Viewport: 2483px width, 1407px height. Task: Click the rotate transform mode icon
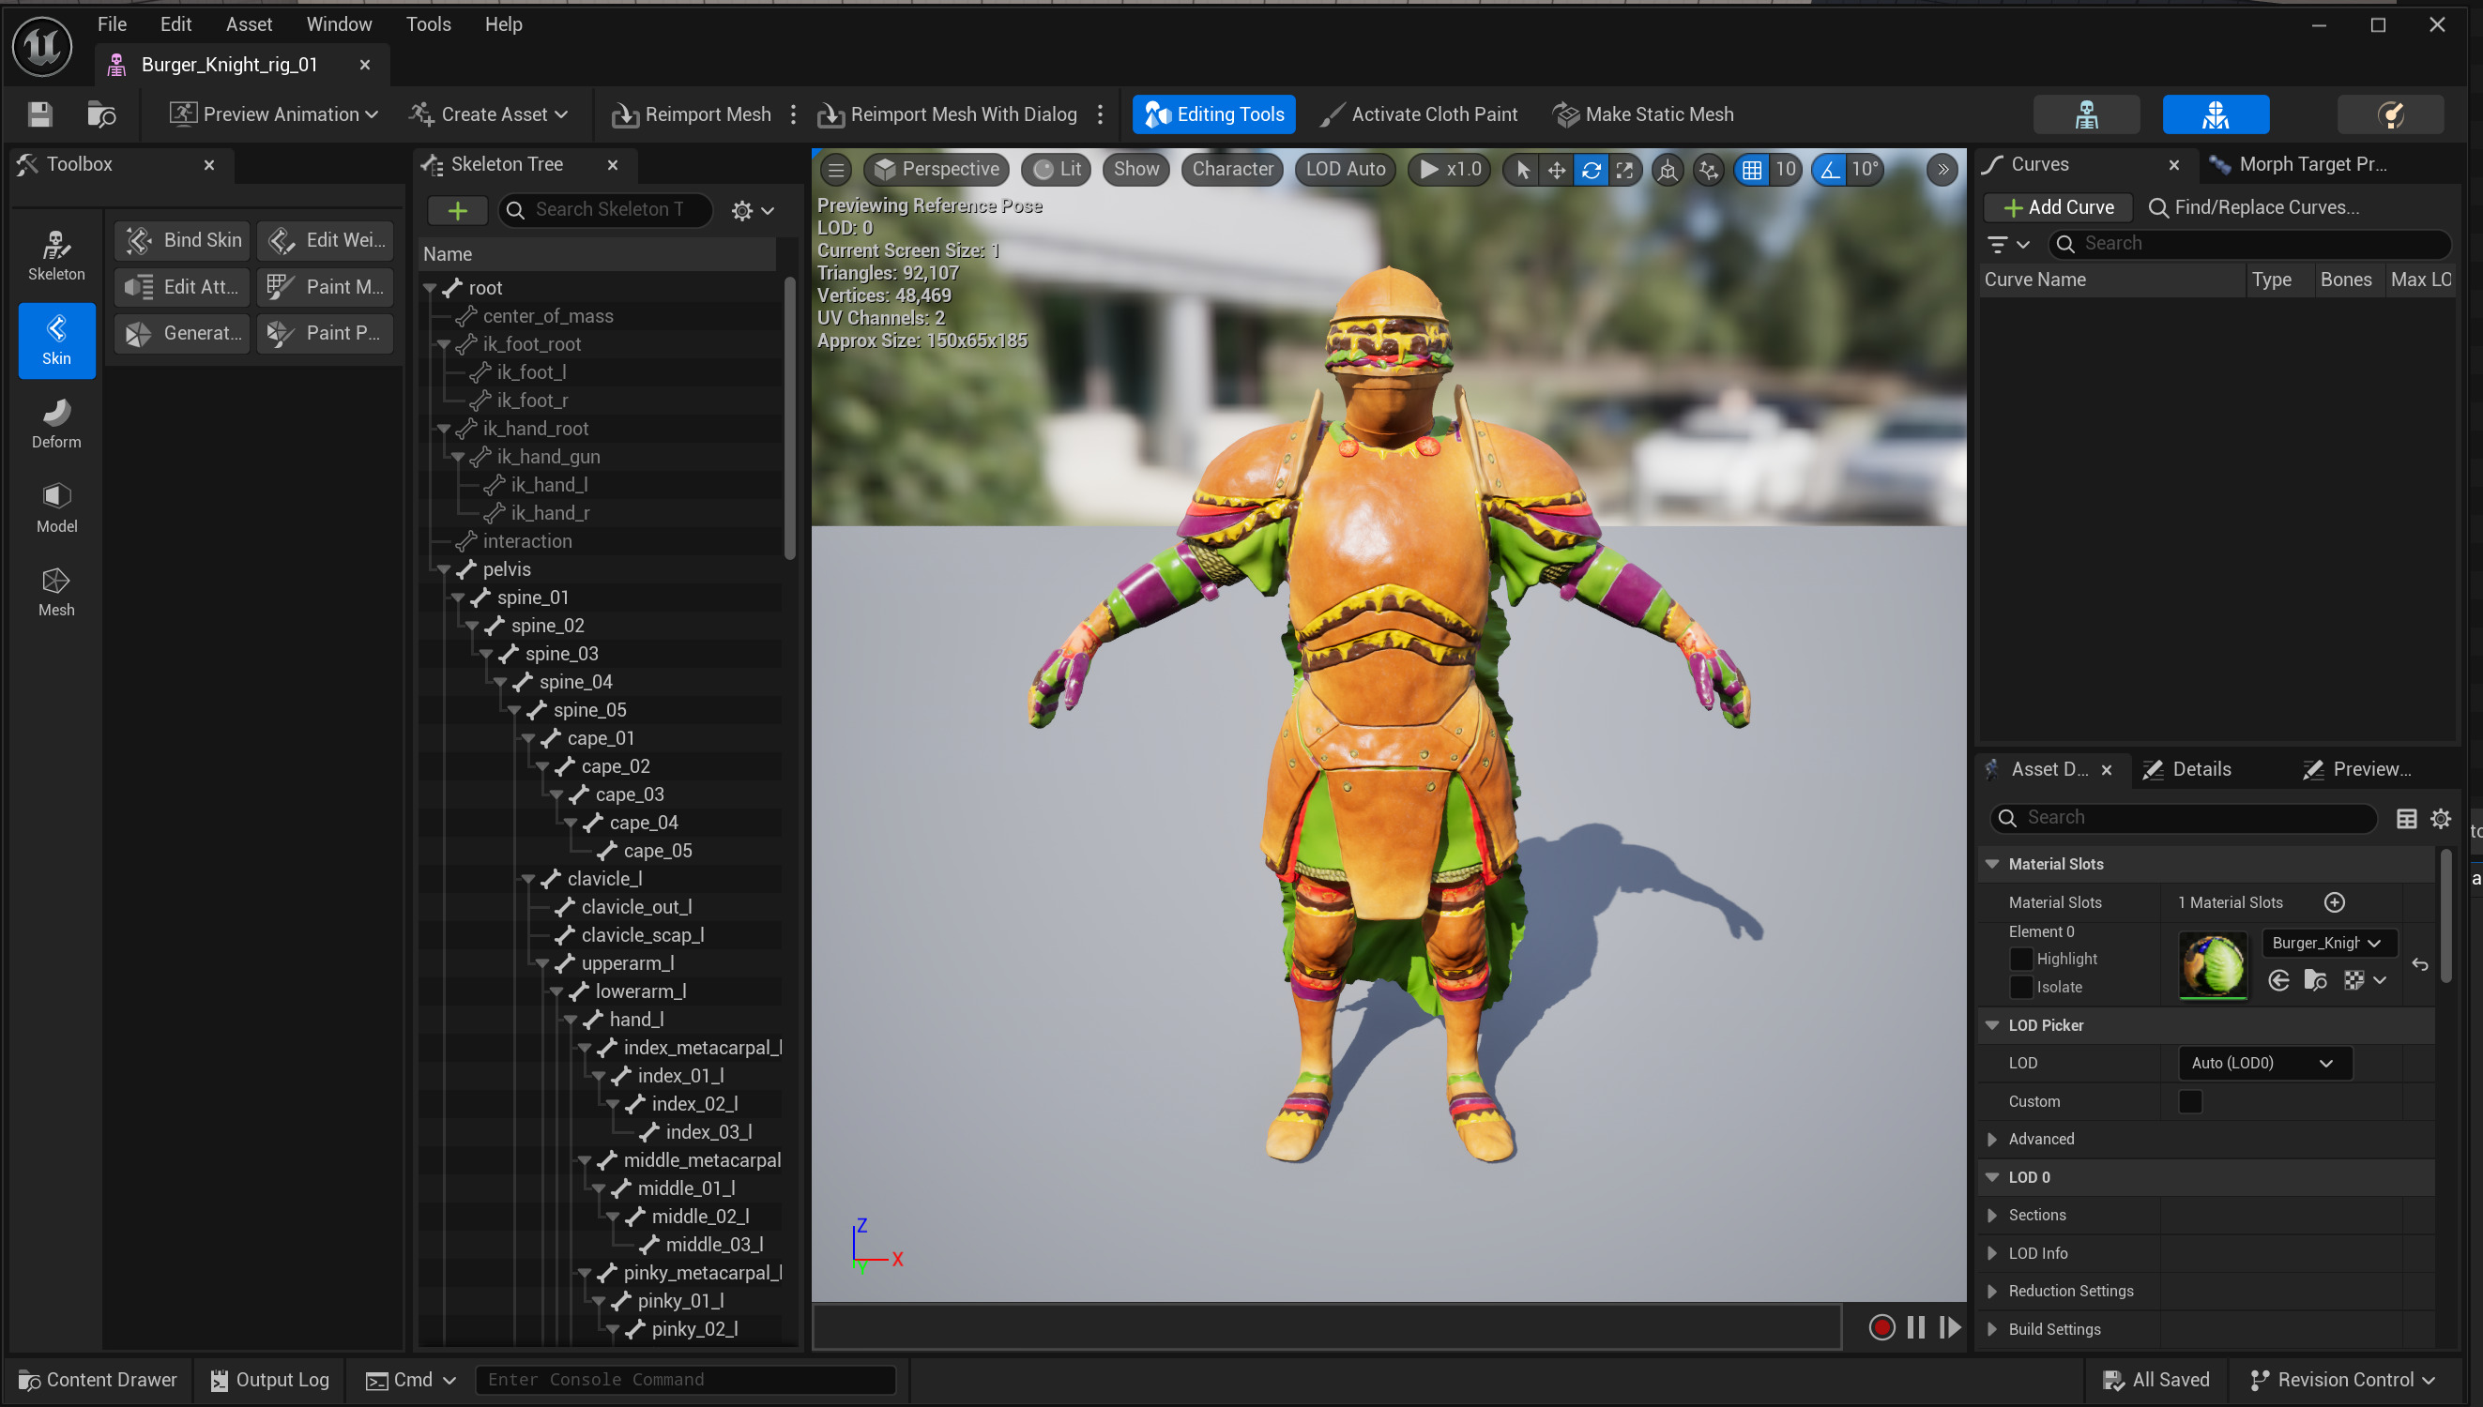point(1591,170)
